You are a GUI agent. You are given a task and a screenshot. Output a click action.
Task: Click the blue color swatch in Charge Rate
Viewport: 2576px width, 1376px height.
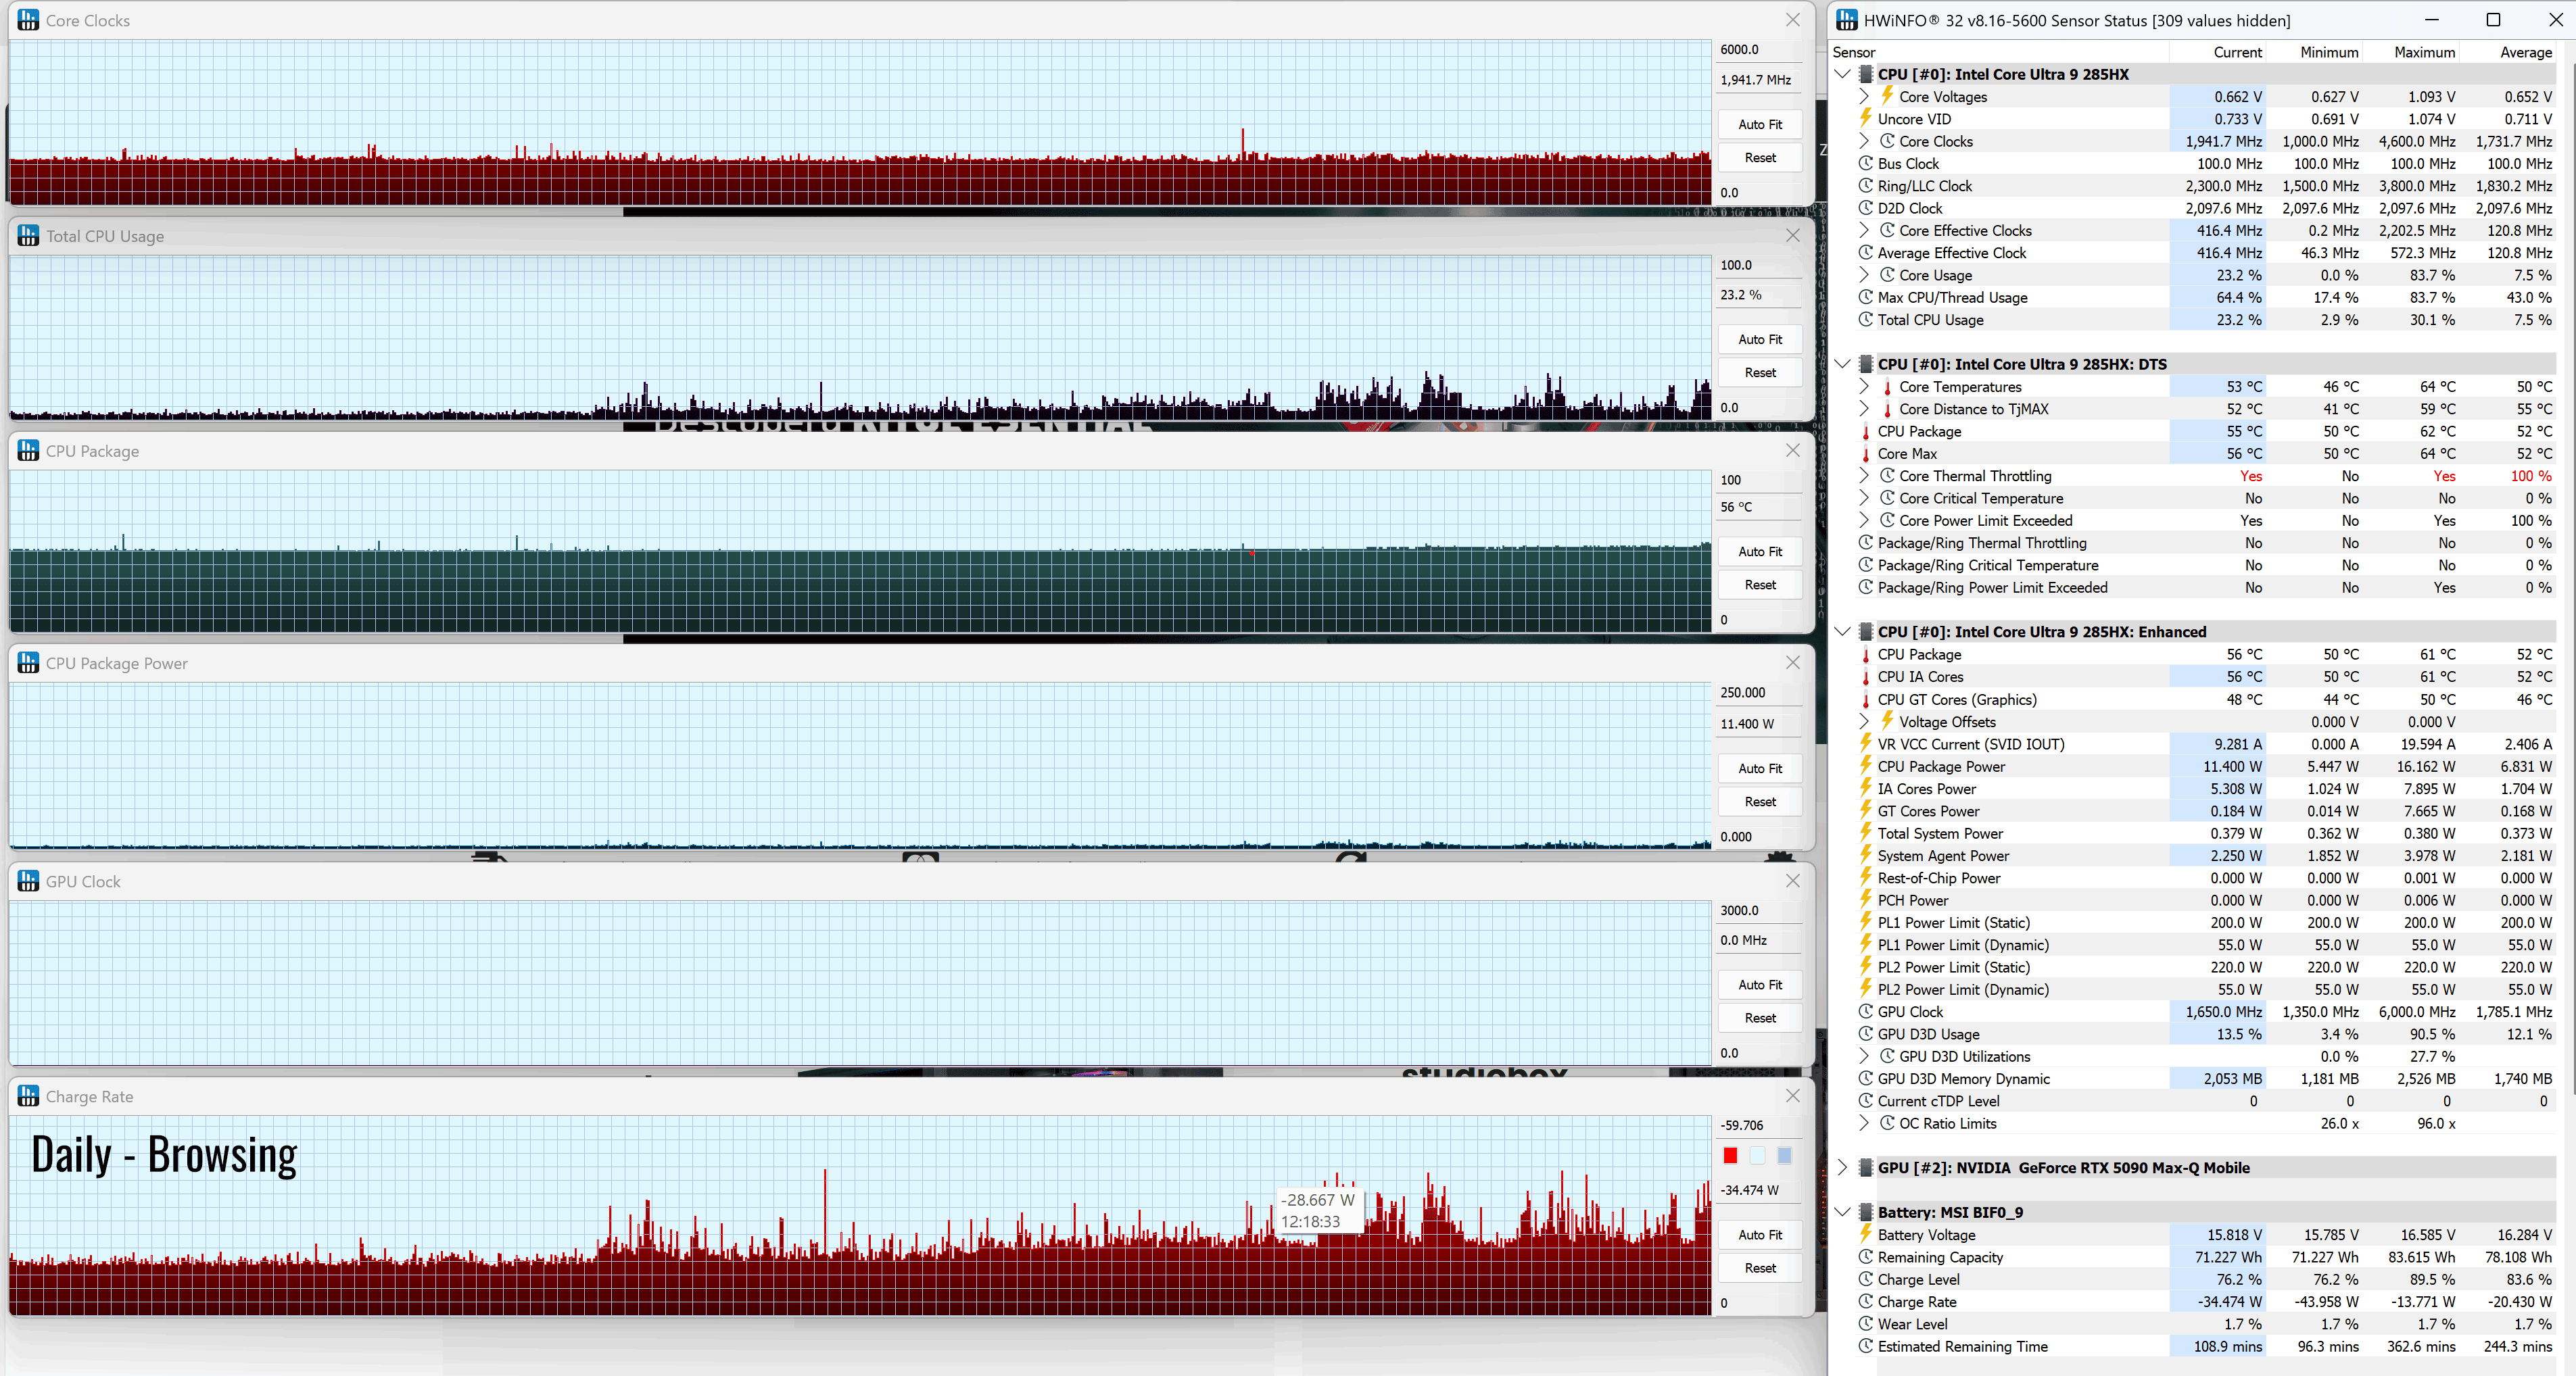1784,1155
